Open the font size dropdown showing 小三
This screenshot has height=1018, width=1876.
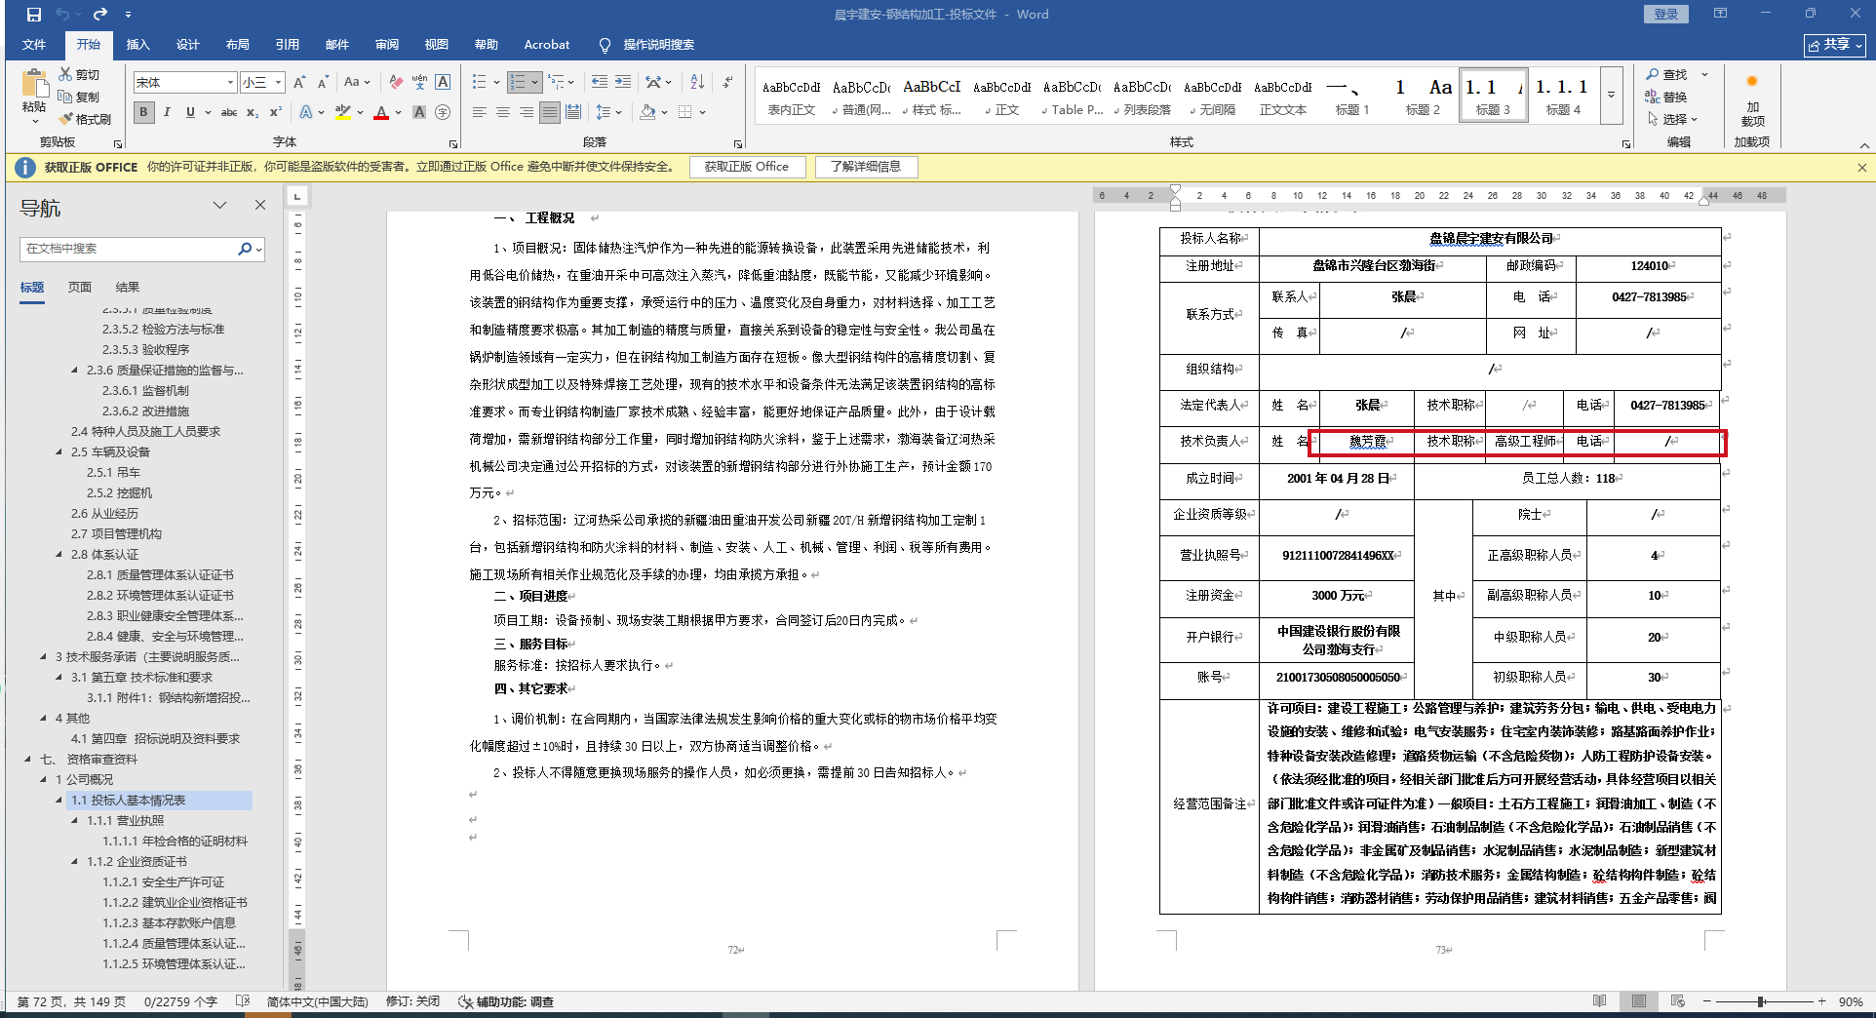[278, 83]
